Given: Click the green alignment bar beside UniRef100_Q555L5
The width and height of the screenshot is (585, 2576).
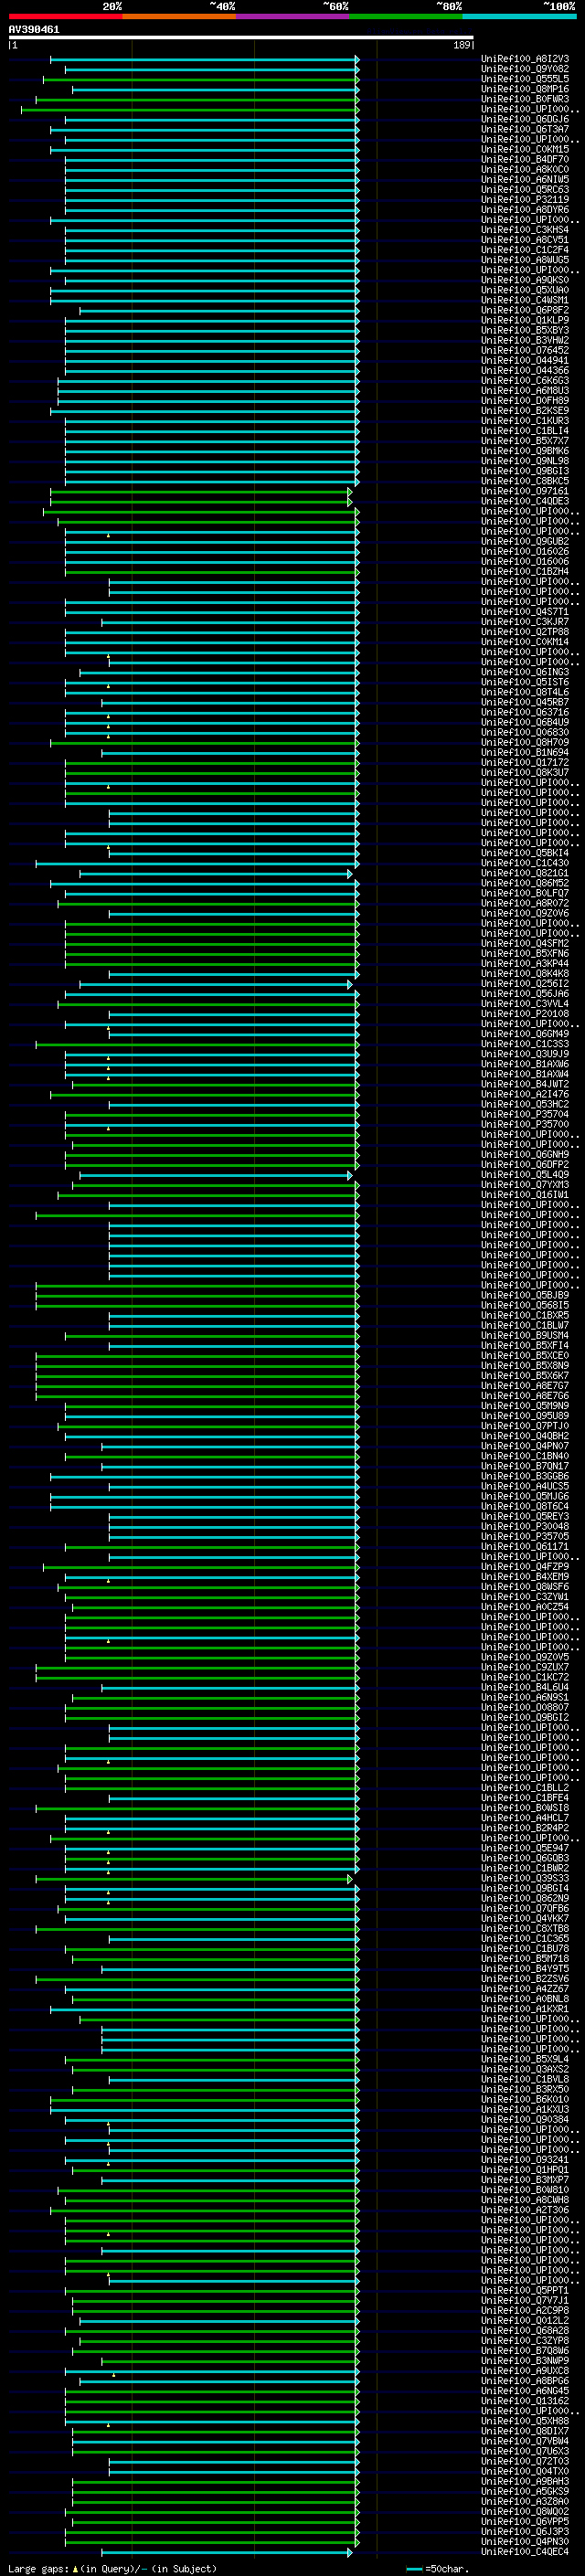Looking at the screenshot, I should 201,80.
